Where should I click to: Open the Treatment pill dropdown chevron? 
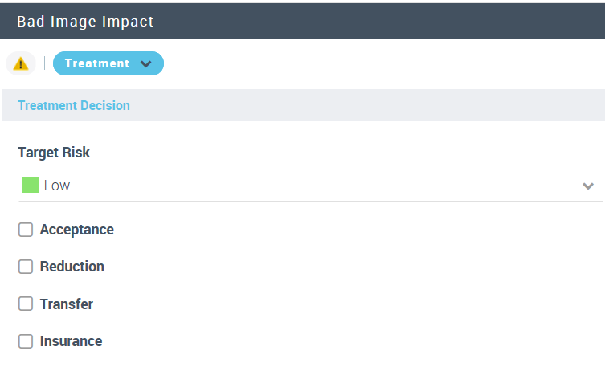(x=145, y=63)
